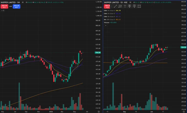Click the Sep label on weekly time axis
187x113 pixels.
[x=26, y=112]
